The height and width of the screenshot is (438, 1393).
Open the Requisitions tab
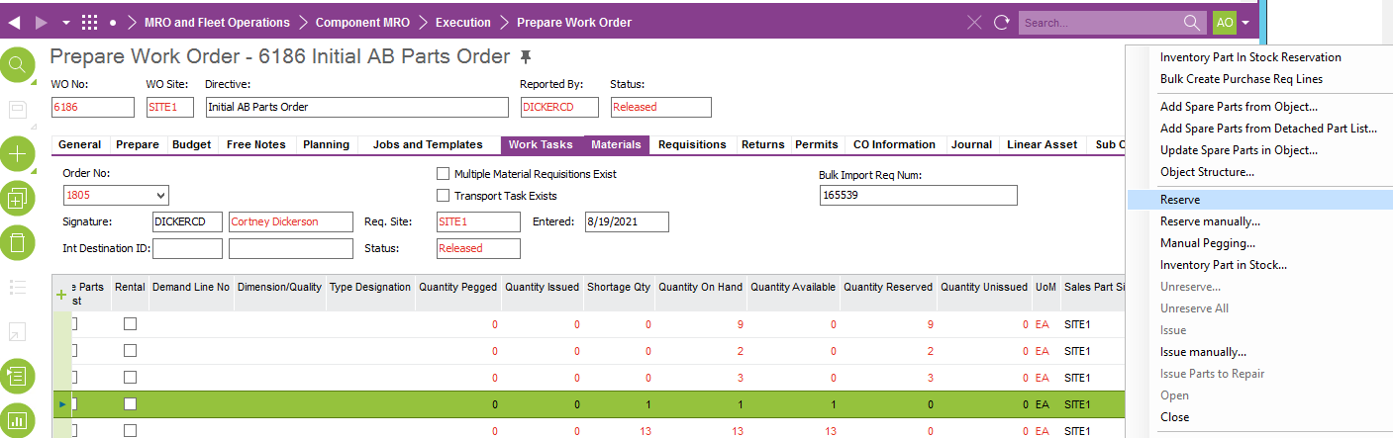(x=692, y=144)
